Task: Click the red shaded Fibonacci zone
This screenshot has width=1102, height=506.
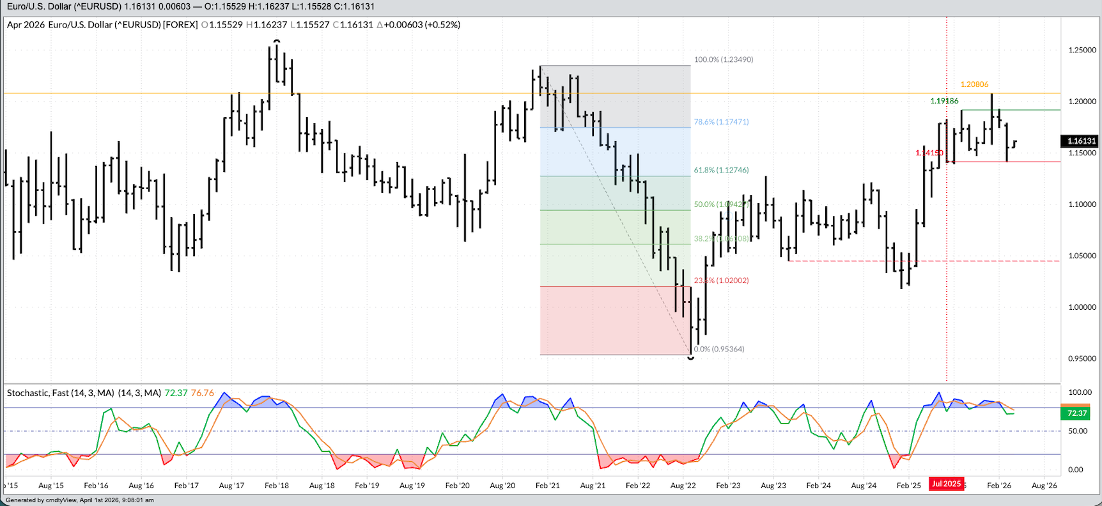Action: [614, 321]
